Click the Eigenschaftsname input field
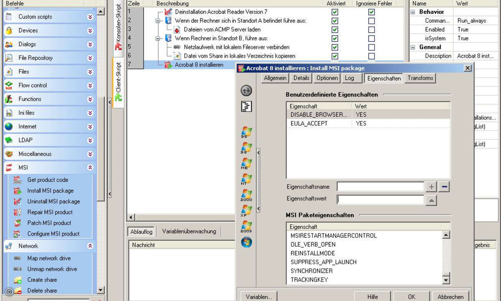Viewport: 501px width, 301px height. [x=380, y=186]
